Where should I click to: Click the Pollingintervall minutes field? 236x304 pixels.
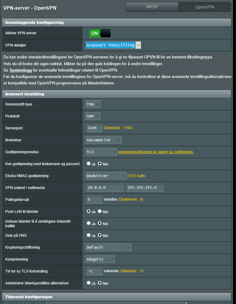point(94,199)
